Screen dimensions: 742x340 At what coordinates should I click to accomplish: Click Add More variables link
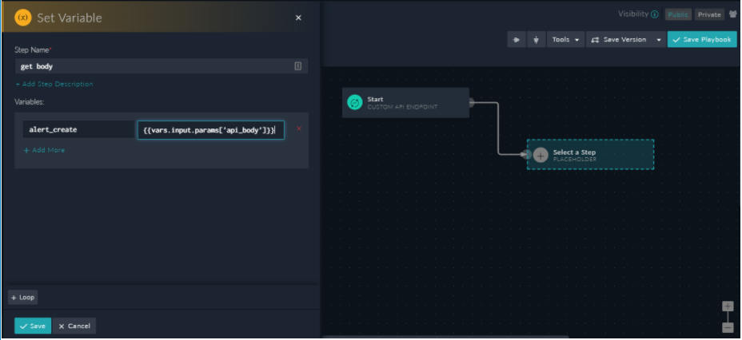point(44,150)
